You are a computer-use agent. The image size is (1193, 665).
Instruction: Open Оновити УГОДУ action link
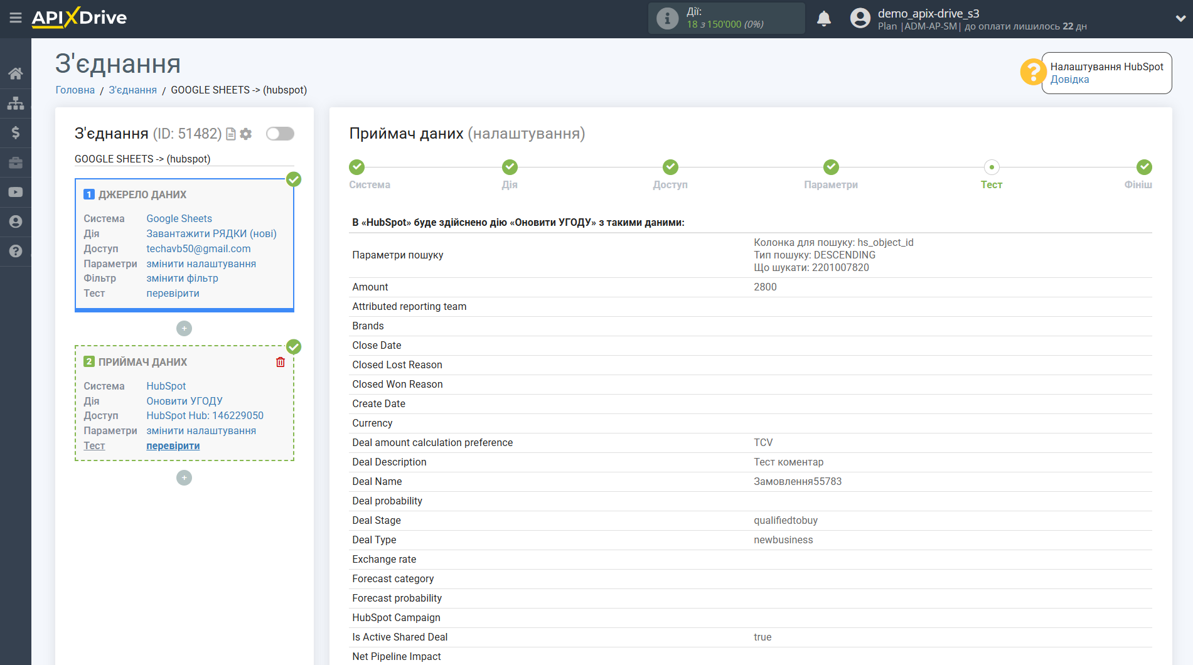tap(185, 401)
